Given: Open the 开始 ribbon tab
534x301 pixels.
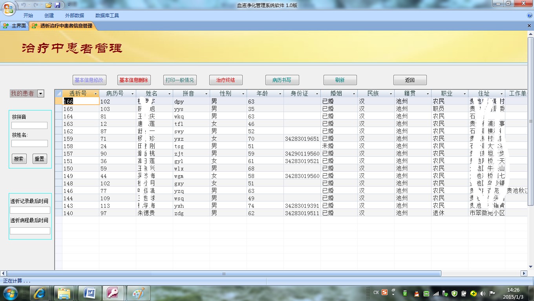Looking at the screenshot, I should point(28,16).
